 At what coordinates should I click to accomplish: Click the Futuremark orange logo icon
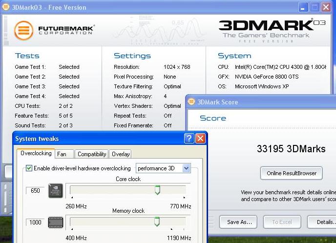tap(24, 30)
